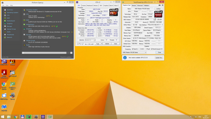Switch to the Caches tab in CPU-Z
Image resolution: width=211 pixels, height=119 pixels.
84,6
